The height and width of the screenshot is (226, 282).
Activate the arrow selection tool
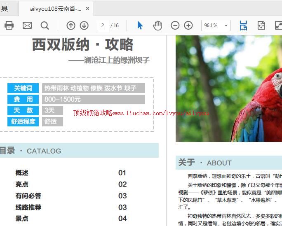[140, 26]
